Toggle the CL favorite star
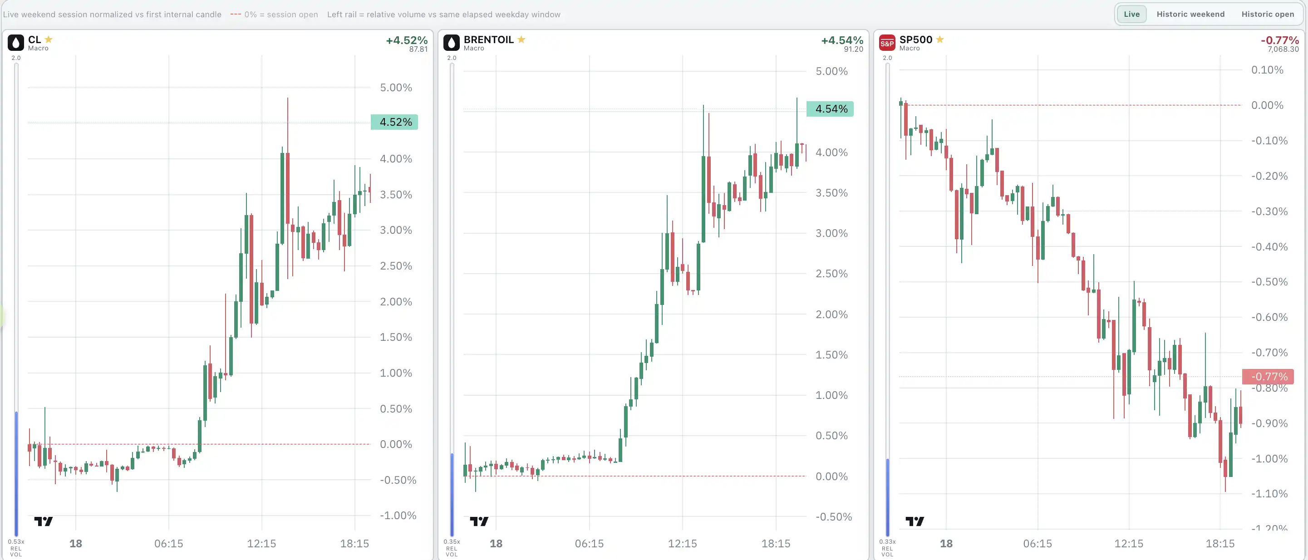 (49, 39)
